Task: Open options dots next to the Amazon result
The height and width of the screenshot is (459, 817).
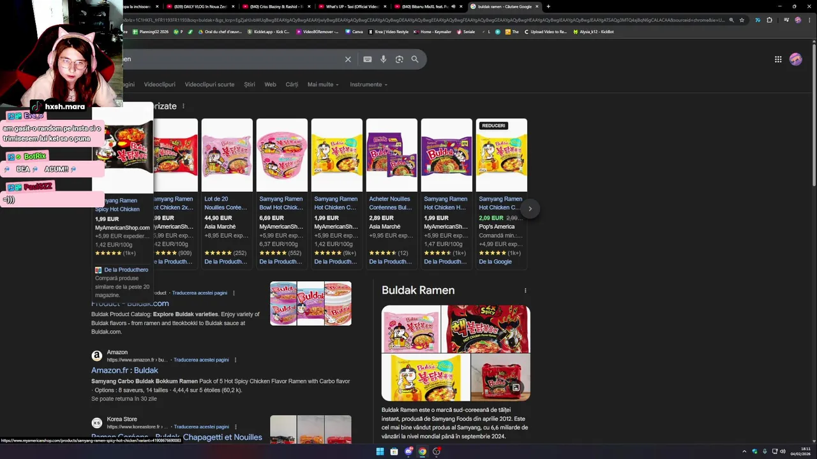Action: (x=235, y=360)
